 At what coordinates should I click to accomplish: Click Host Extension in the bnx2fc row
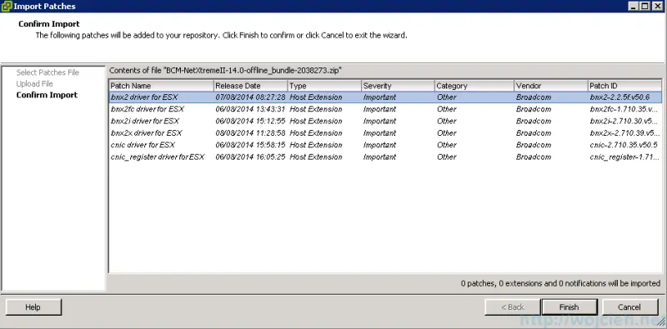pyautogui.click(x=316, y=109)
